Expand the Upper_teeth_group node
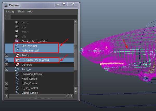This screenshot has width=156, height=111. tap(6, 60)
